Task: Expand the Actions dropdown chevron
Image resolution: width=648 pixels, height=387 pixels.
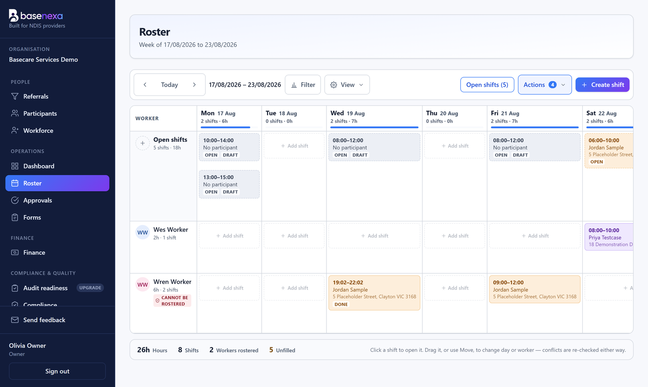Action: (563, 85)
